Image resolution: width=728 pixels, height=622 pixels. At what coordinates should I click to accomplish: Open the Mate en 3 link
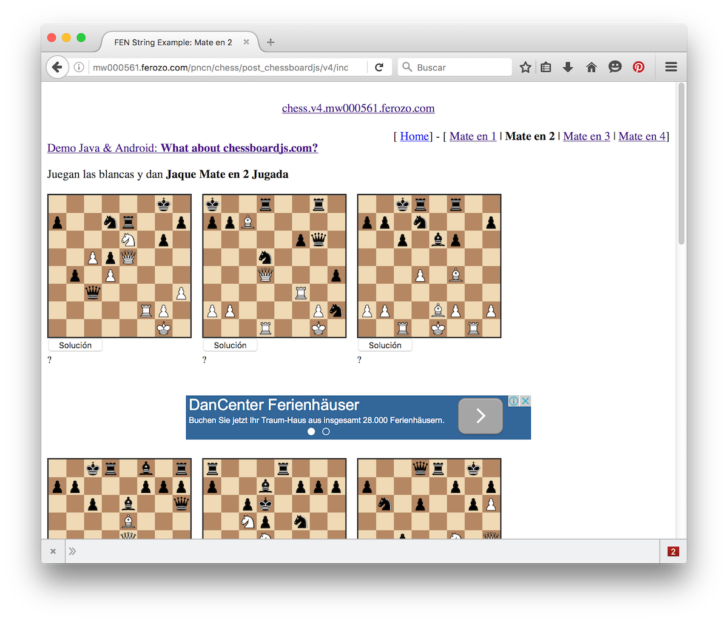tap(586, 136)
